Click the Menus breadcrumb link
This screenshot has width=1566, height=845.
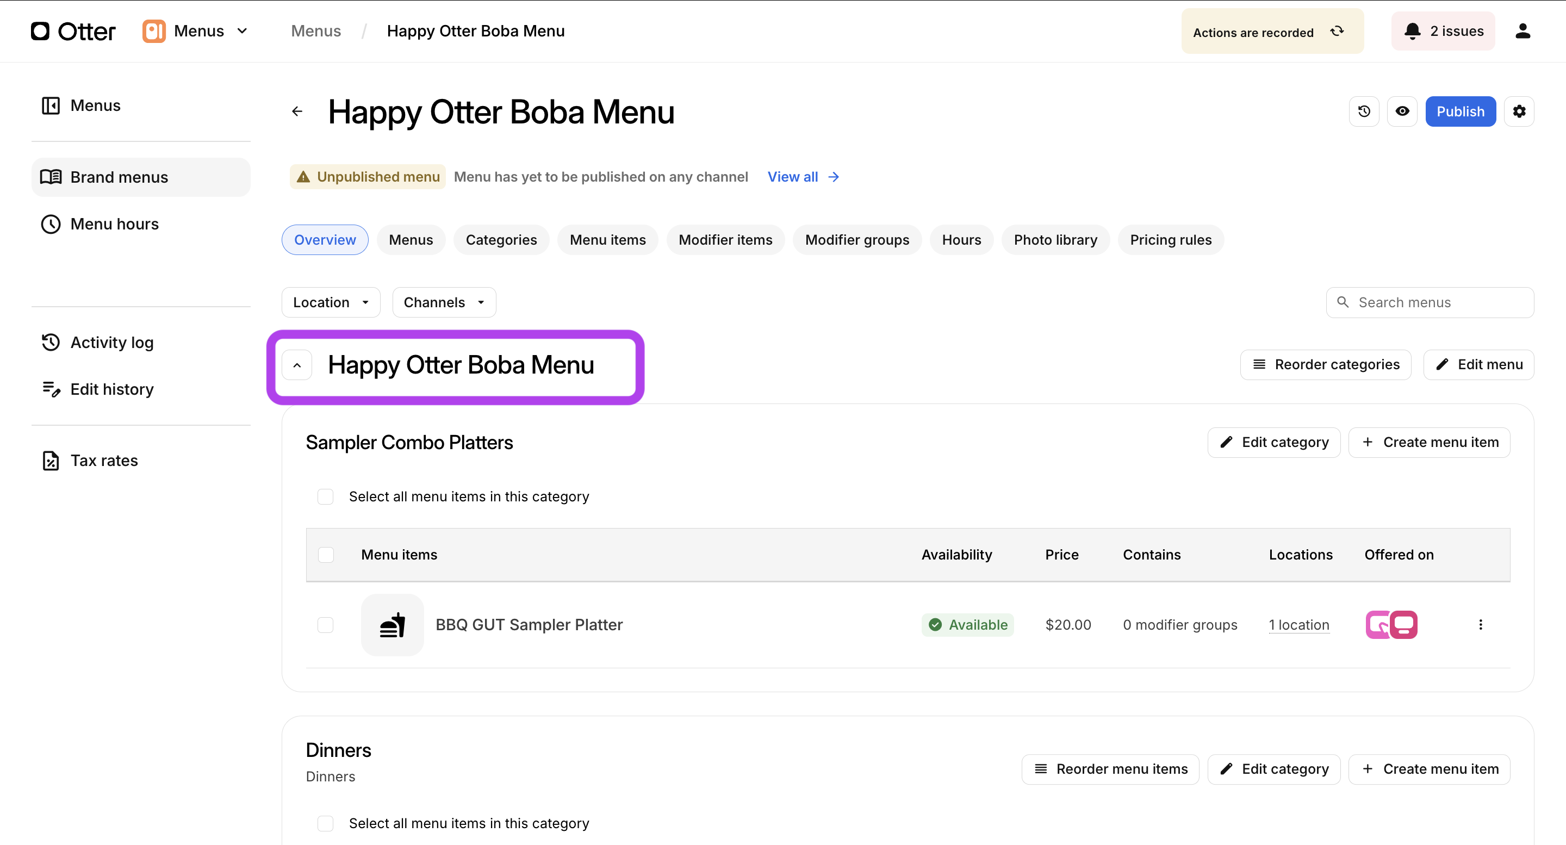315,31
